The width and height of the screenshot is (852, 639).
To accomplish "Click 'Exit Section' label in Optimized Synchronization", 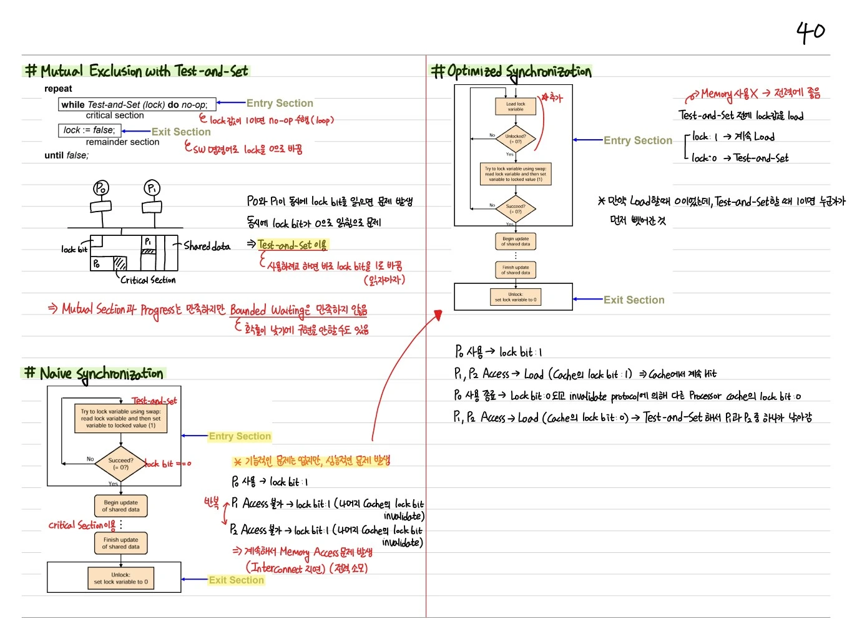I will click(x=634, y=300).
